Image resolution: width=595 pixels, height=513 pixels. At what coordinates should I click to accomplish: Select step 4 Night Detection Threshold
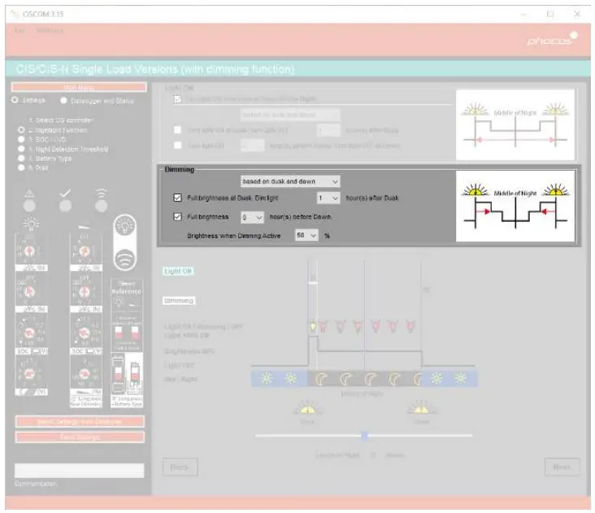click(x=21, y=149)
